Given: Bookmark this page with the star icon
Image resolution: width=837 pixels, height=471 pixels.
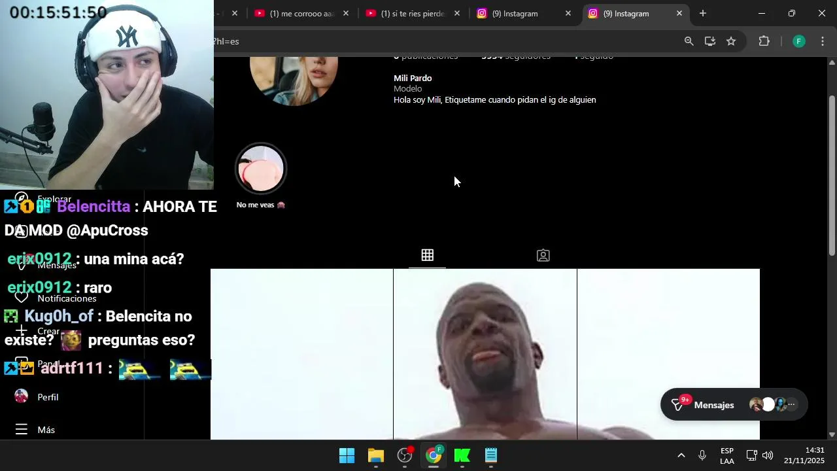Looking at the screenshot, I should (731, 41).
